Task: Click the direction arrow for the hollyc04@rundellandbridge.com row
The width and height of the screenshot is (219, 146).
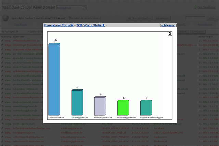Action: coord(2,128)
